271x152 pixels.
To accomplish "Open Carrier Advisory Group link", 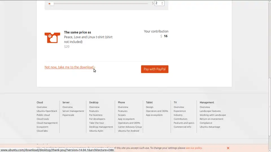I will click(x=130, y=127).
